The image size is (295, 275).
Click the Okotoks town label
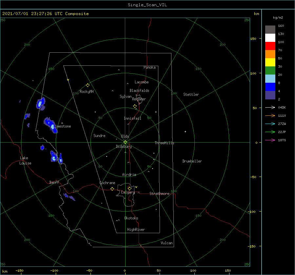coord(131,218)
